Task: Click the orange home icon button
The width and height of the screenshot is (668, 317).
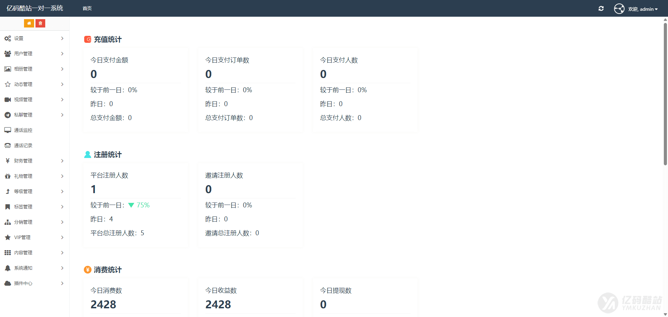Action: pyautogui.click(x=29, y=23)
